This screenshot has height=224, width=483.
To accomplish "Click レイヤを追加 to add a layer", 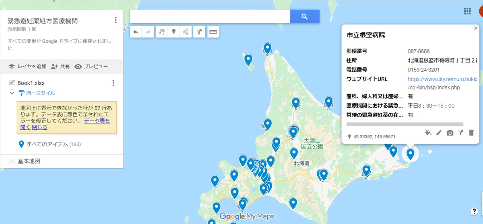I will click(27, 67).
